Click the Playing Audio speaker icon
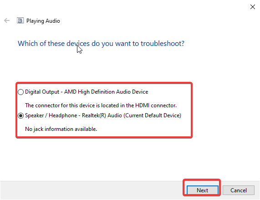Screen dimensions: 260x200 [20, 21]
